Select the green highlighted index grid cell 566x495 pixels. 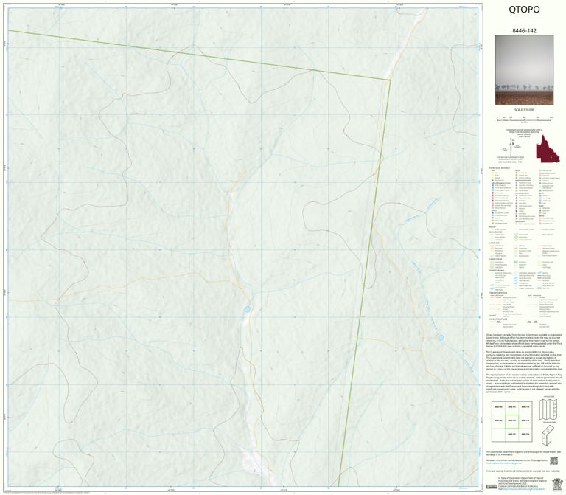pyautogui.click(x=511, y=421)
